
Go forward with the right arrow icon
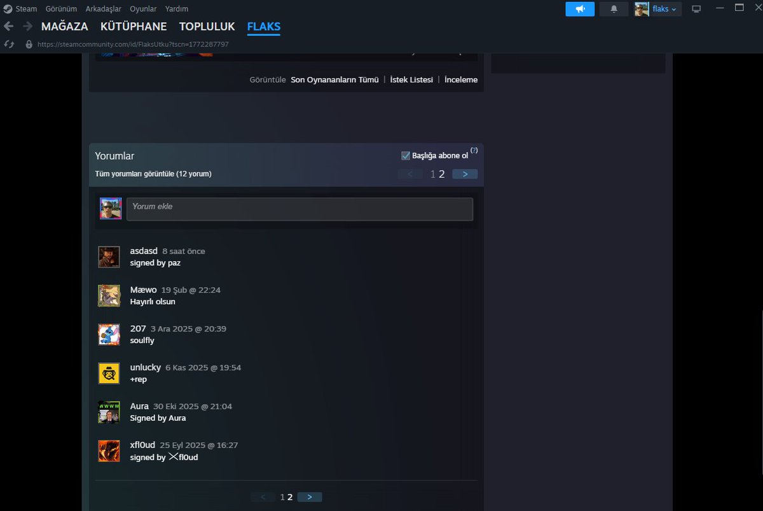point(27,26)
